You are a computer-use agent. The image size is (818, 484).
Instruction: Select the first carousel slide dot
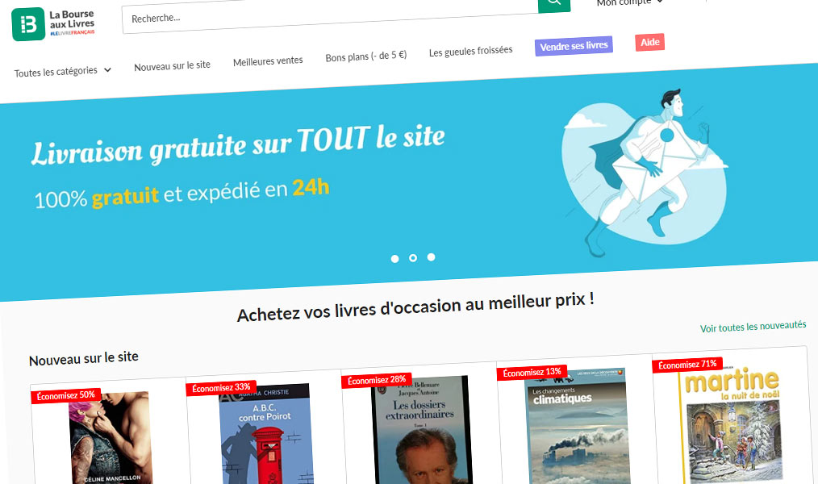point(395,259)
